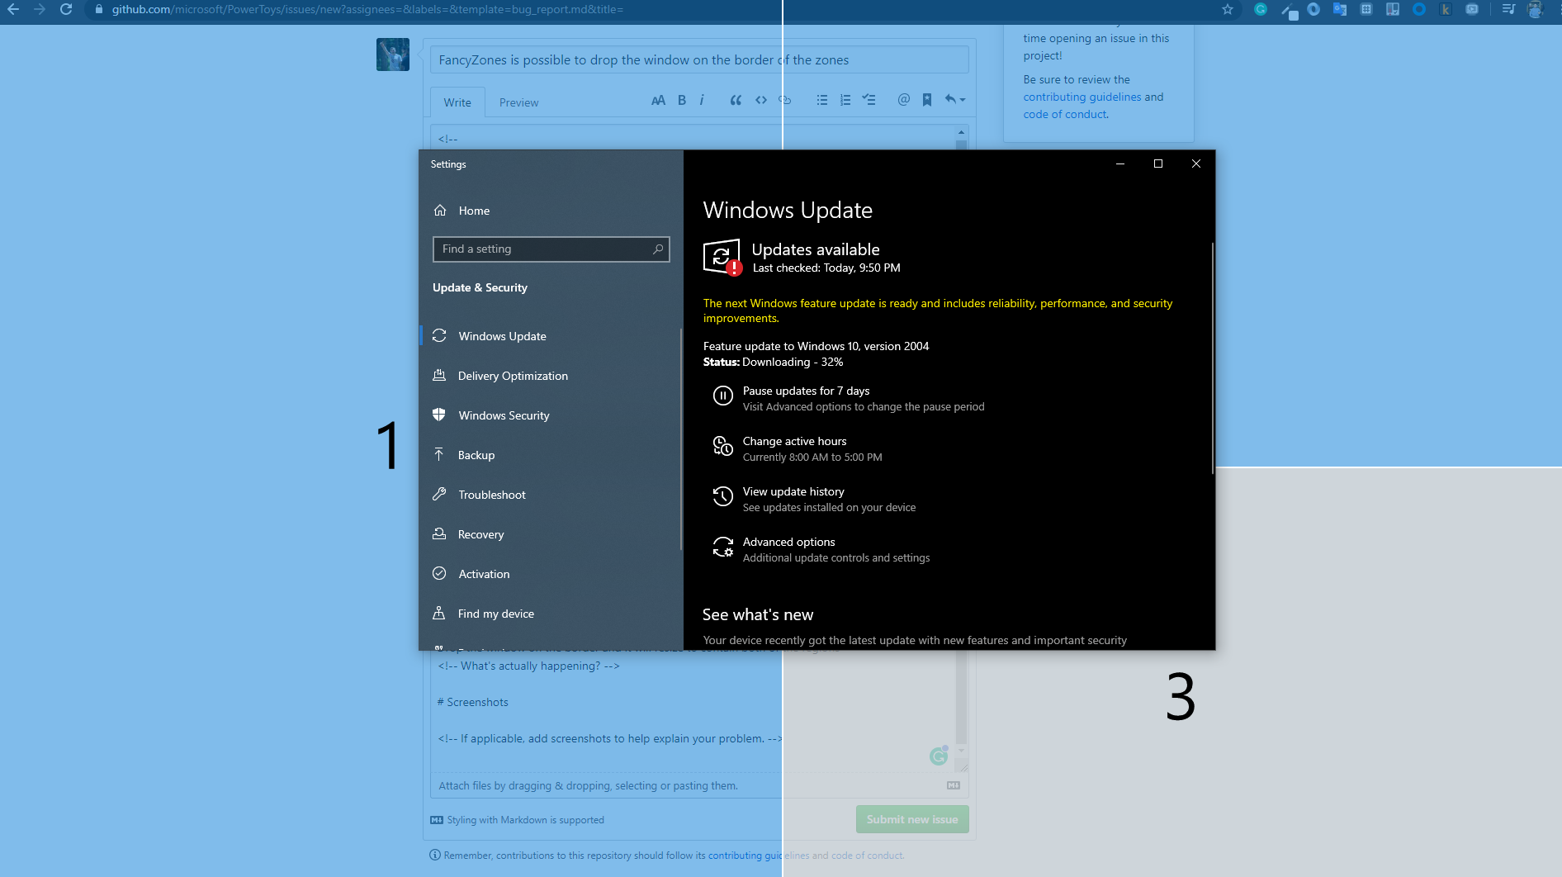Insert a quote block

[735, 100]
